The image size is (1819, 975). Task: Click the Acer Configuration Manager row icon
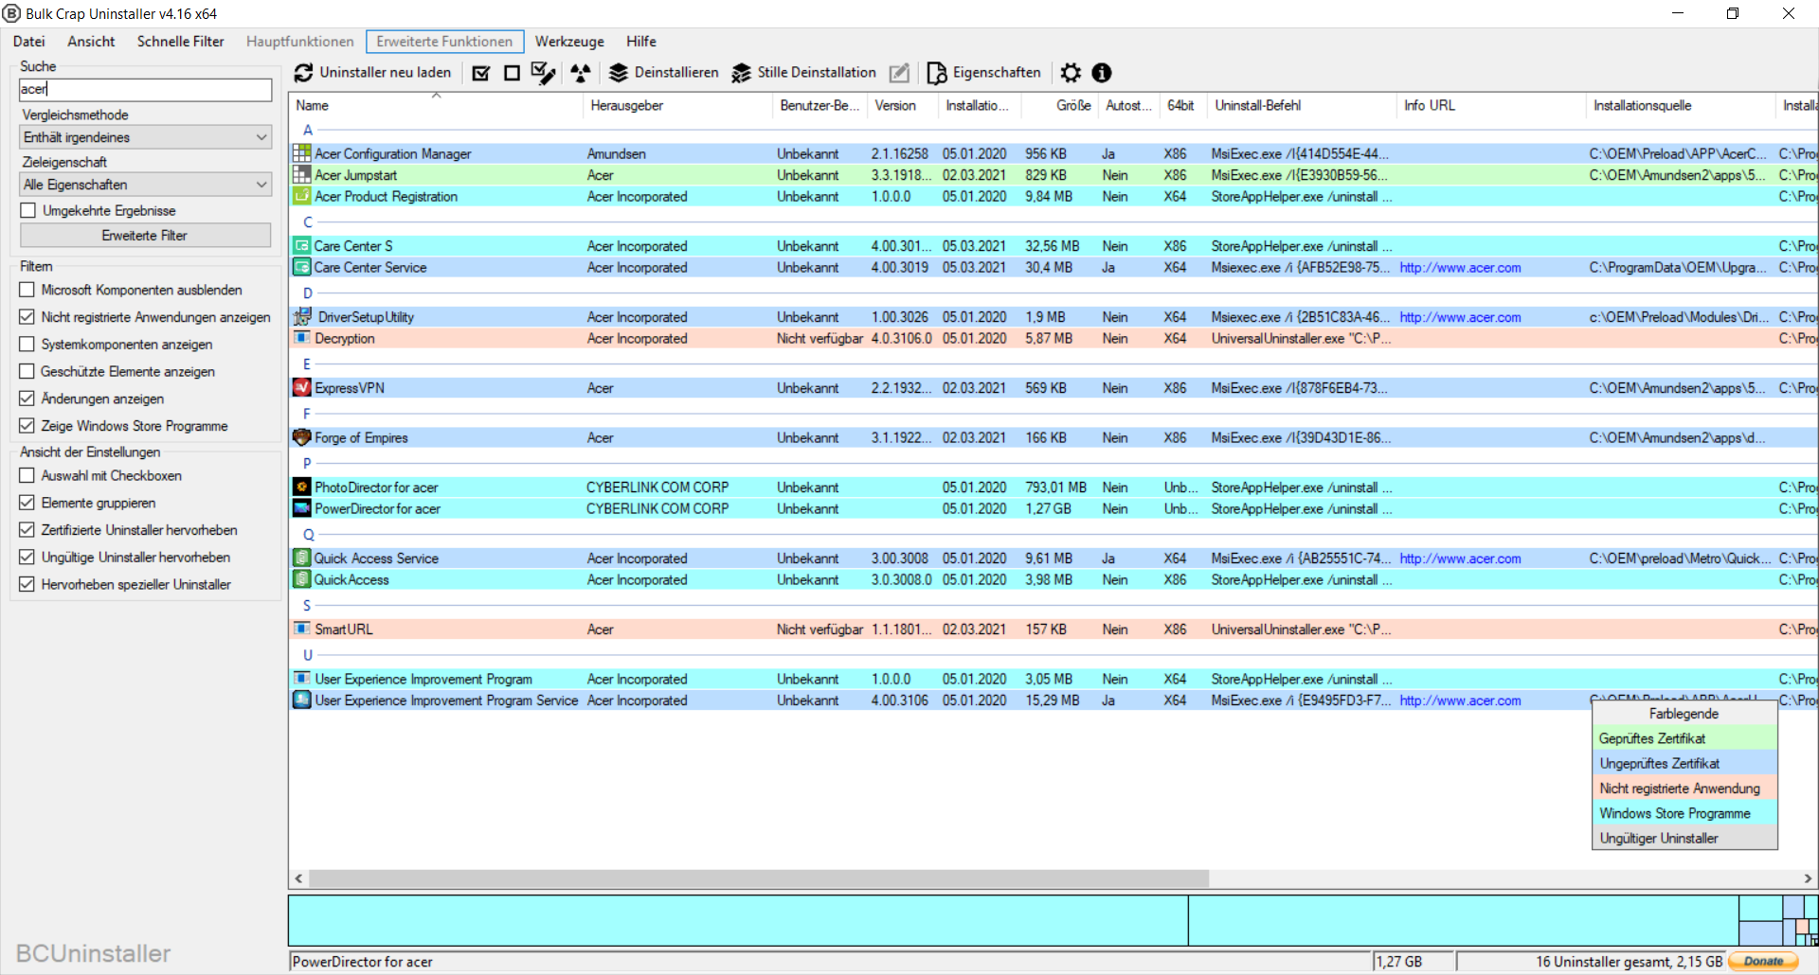coord(302,153)
